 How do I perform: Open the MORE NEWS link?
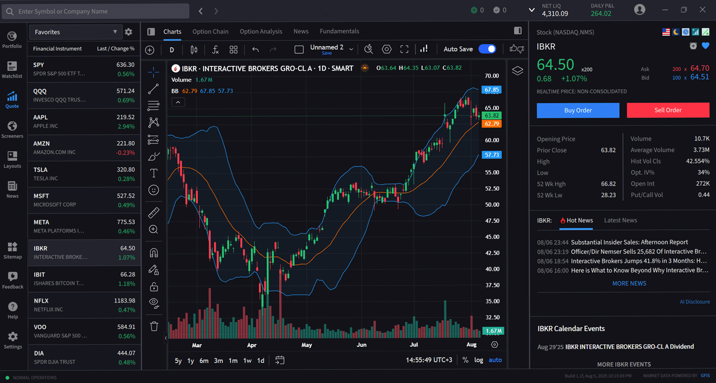629,283
